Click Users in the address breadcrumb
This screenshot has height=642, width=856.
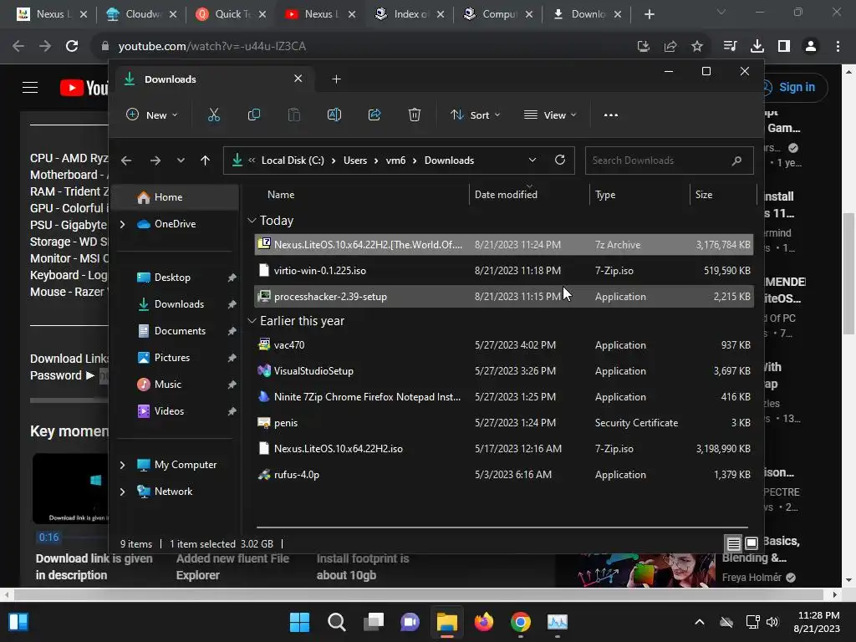(x=354, y=160)
